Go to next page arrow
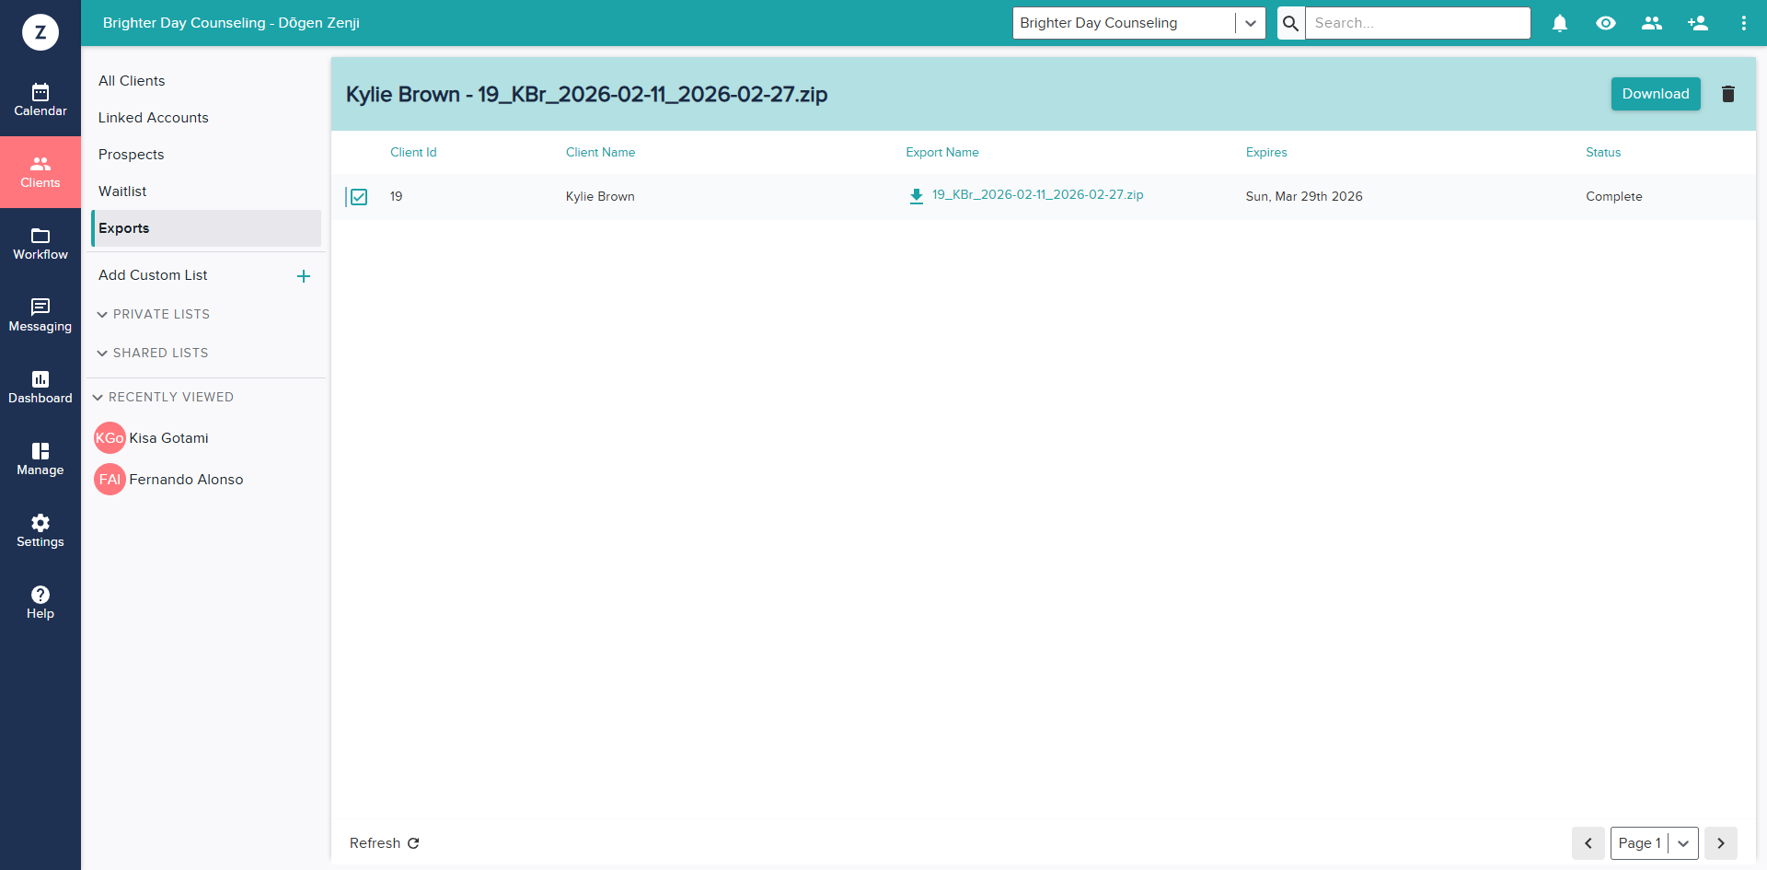Image resolution: width=1767 pixels, height=870 pixels. click(x=1721, y=843)
